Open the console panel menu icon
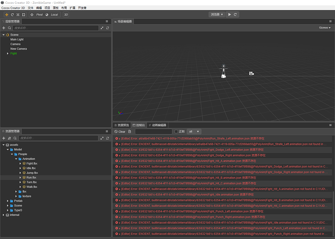 330,125
